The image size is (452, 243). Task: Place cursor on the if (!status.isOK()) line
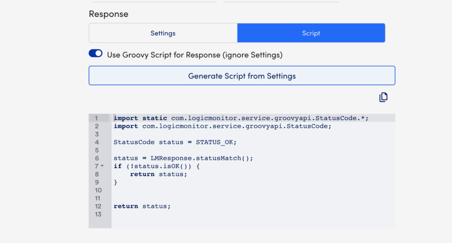pos(157,166)
